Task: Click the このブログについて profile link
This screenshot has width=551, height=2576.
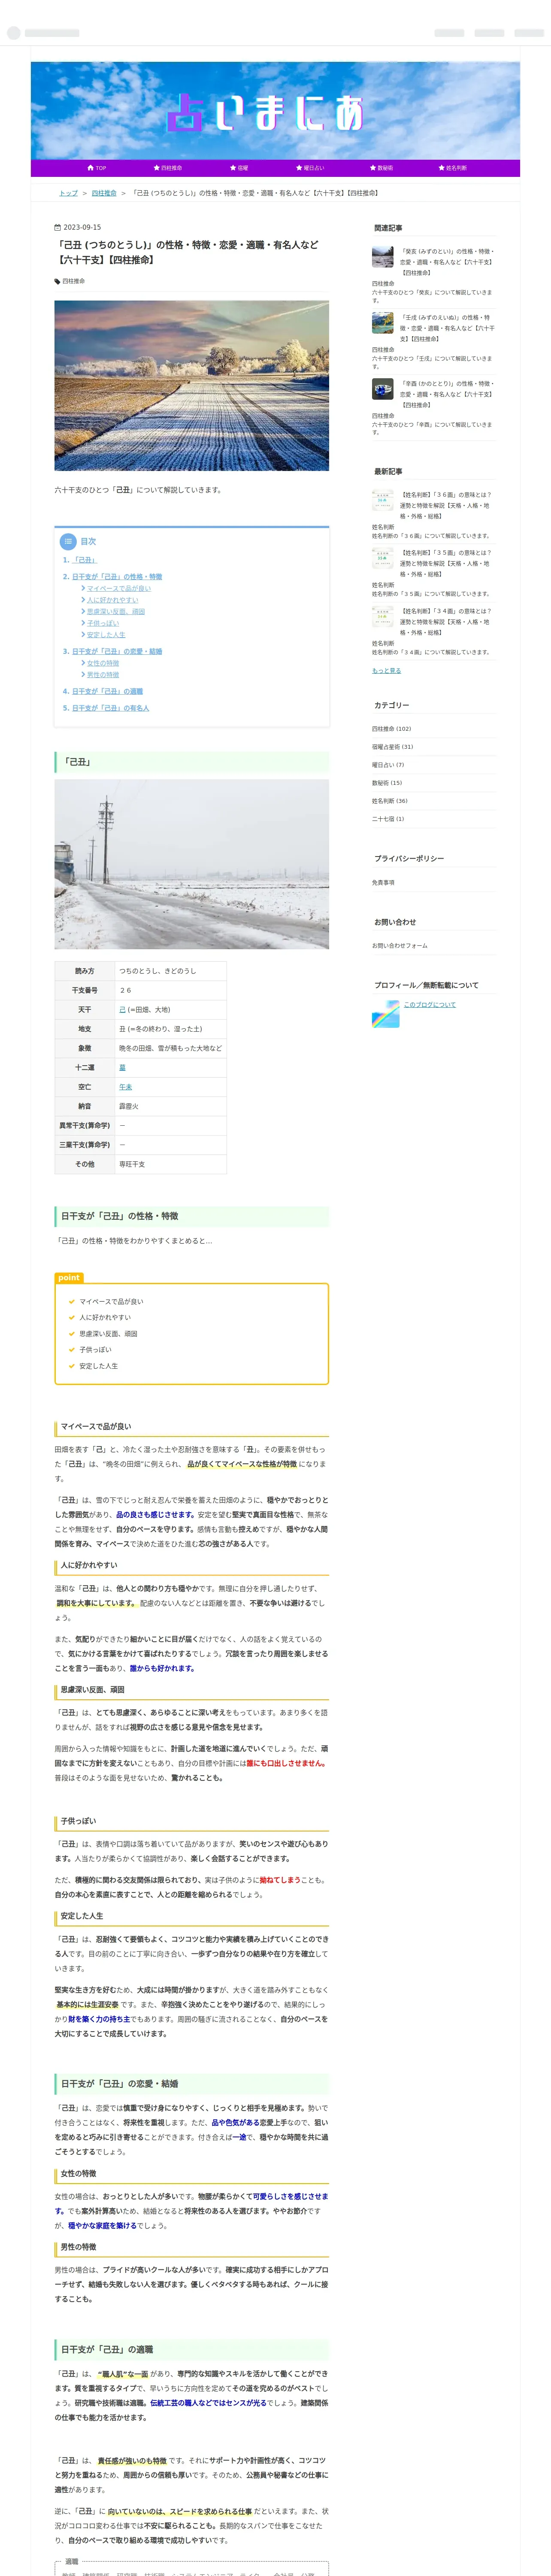Action: tap(430, 1005)
